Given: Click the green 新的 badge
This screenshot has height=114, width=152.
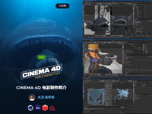Looking at the screenshot, I should (x=42, y=57).
